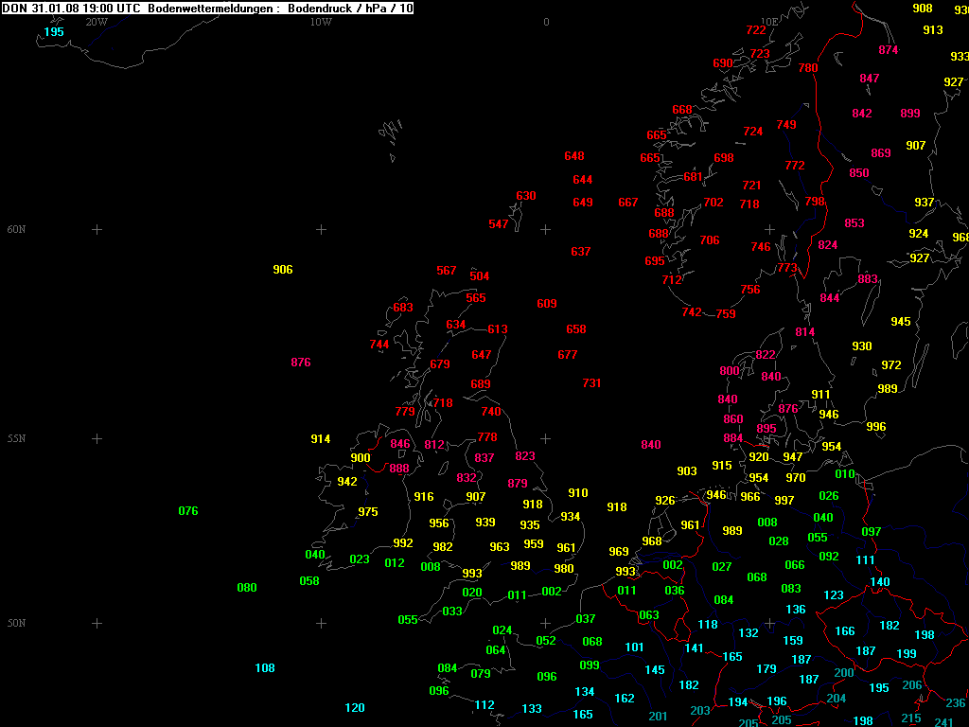969x727 pixels.
Task: Click the yellow 908 pressure reading
Action: click(x=922, y=9)
